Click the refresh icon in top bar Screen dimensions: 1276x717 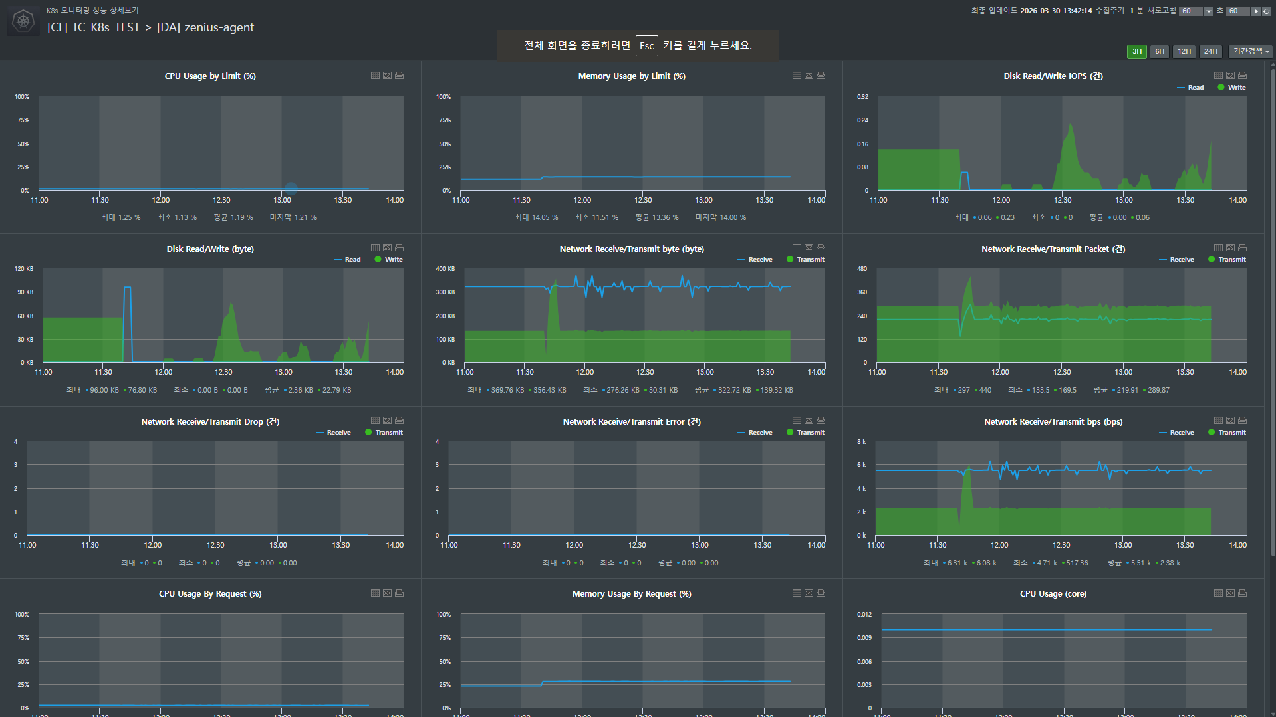(1267, 11)
